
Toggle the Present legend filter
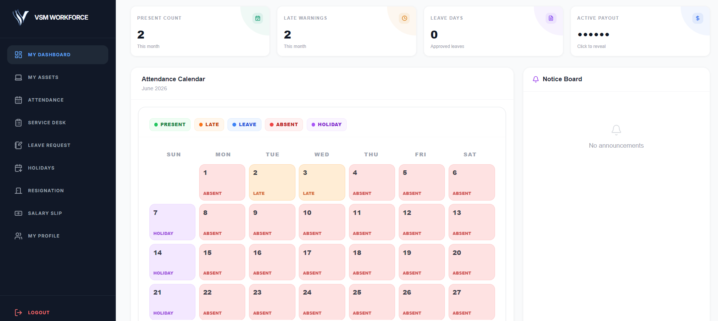[170, 125]
